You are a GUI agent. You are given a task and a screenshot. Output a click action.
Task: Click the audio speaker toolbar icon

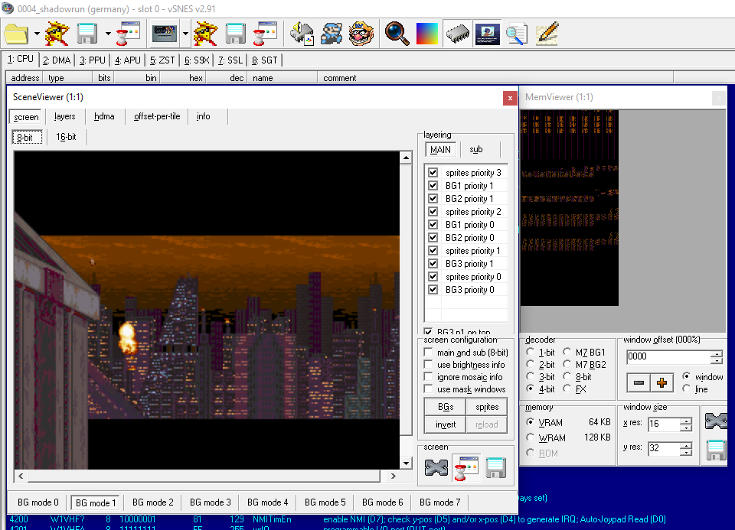(x=302, y=34)
